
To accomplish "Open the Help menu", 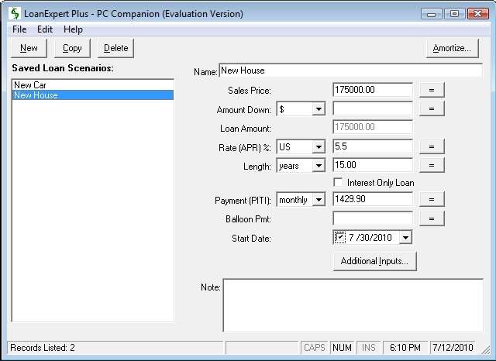I will click(x=73, y=29).
